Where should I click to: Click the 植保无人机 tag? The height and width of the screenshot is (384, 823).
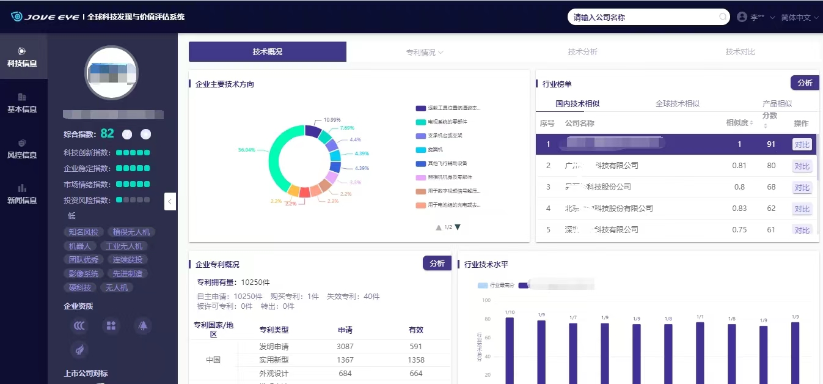point(131,232)
